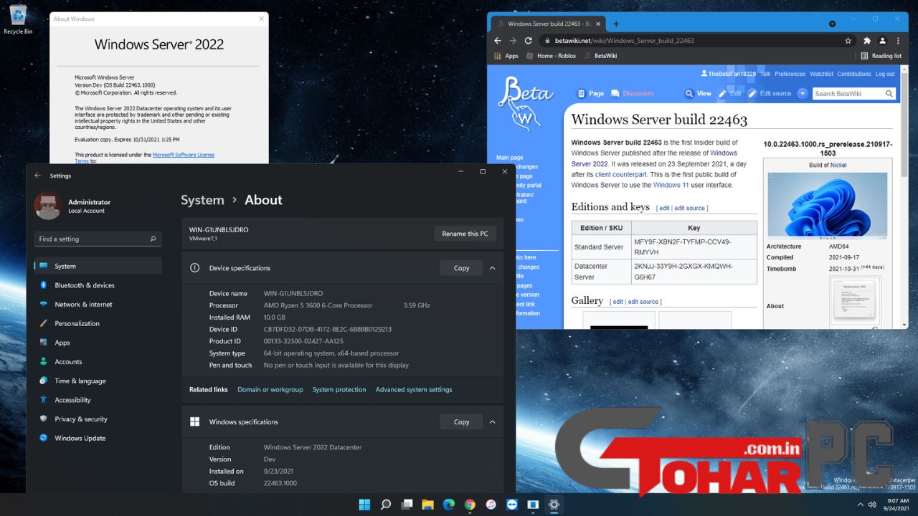Open Time & language settings
This screenshot has height=516, width=918.
(98, 381)
